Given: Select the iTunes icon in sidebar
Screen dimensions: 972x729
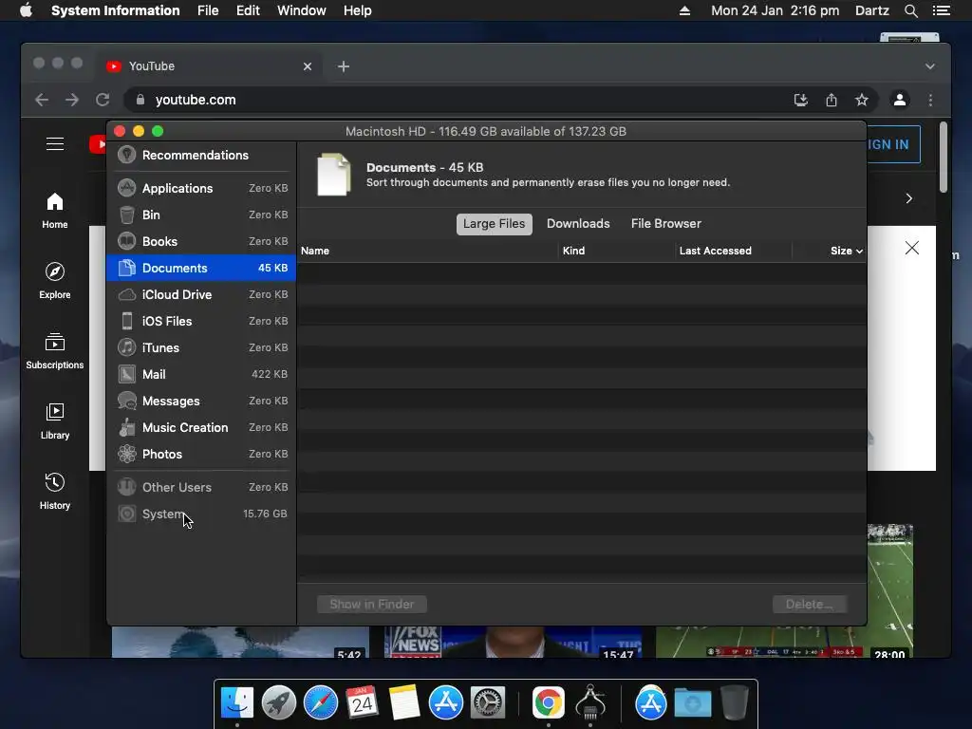Looking at the screenshot, I should click(126, 347).
